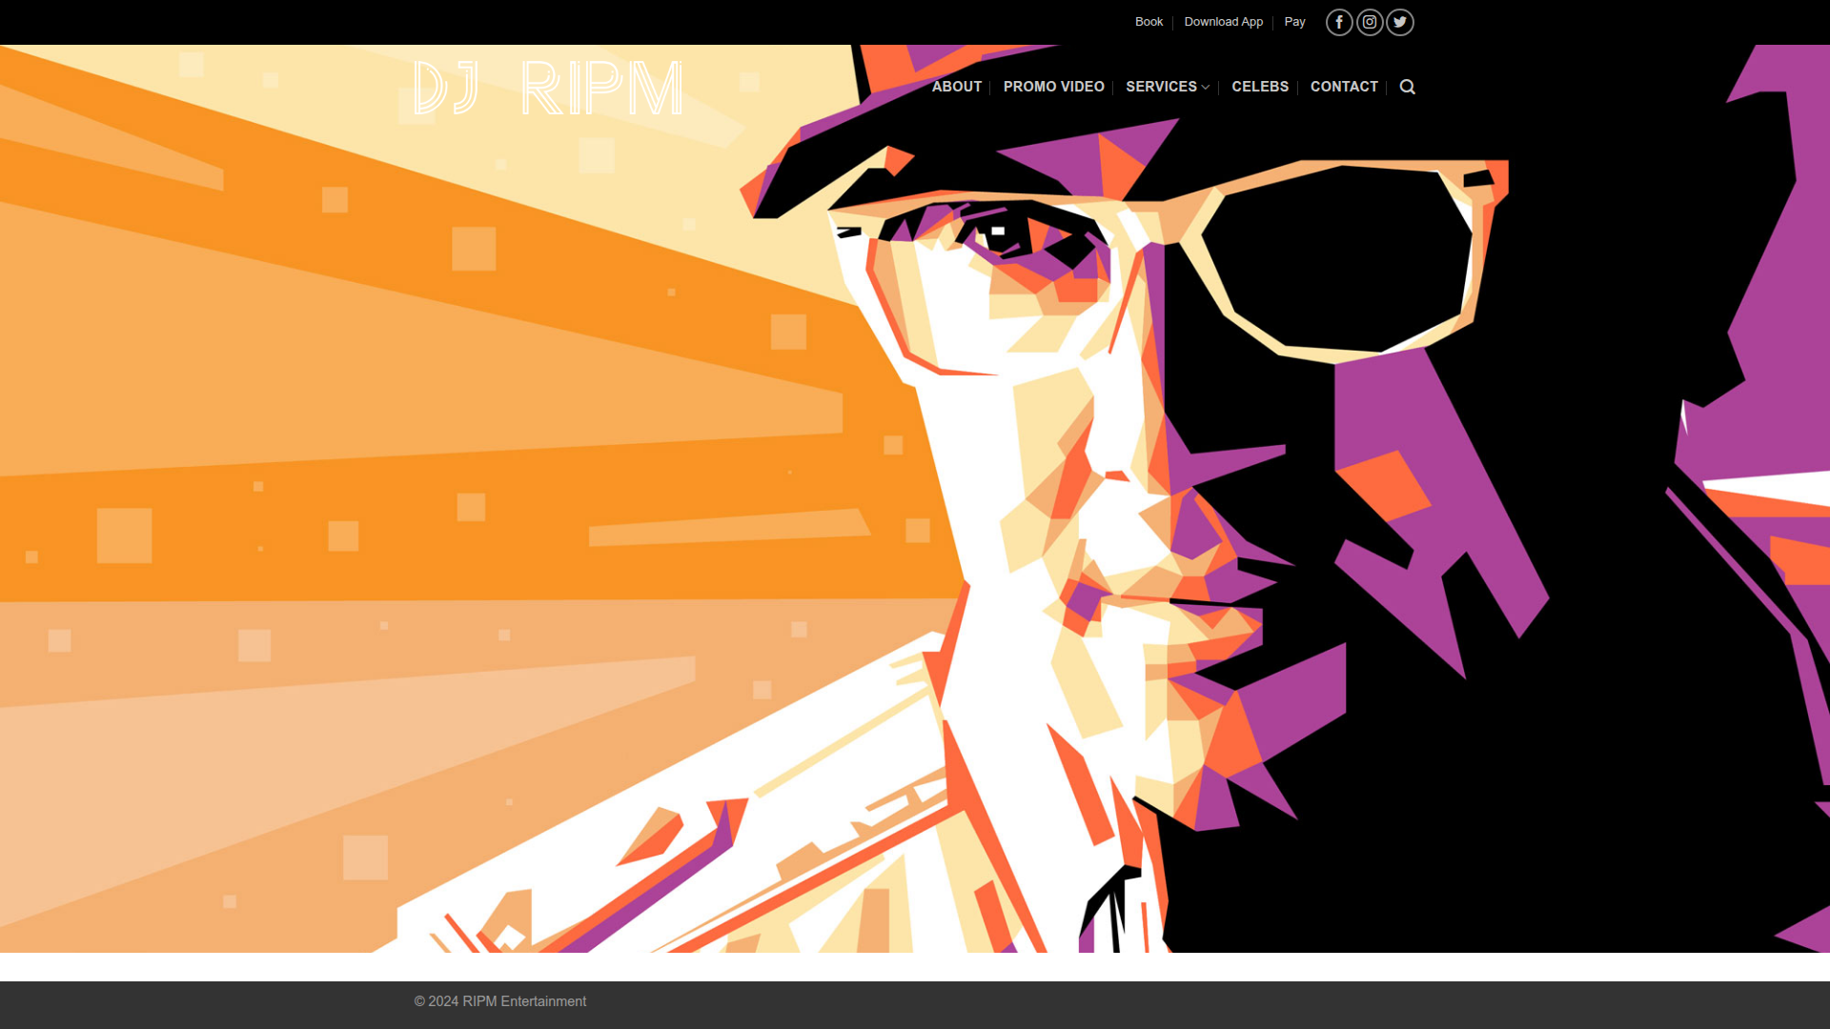Click the chevron next to SERVICES
This screenshot has height=1029, width=1830.
click(x=1206, y=88)
